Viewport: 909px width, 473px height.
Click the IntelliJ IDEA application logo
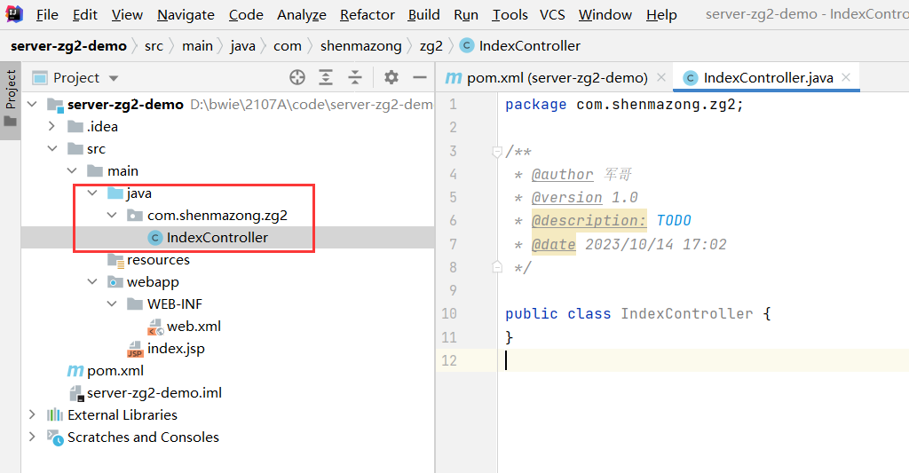pyautogui.click(x=14, y=13)
